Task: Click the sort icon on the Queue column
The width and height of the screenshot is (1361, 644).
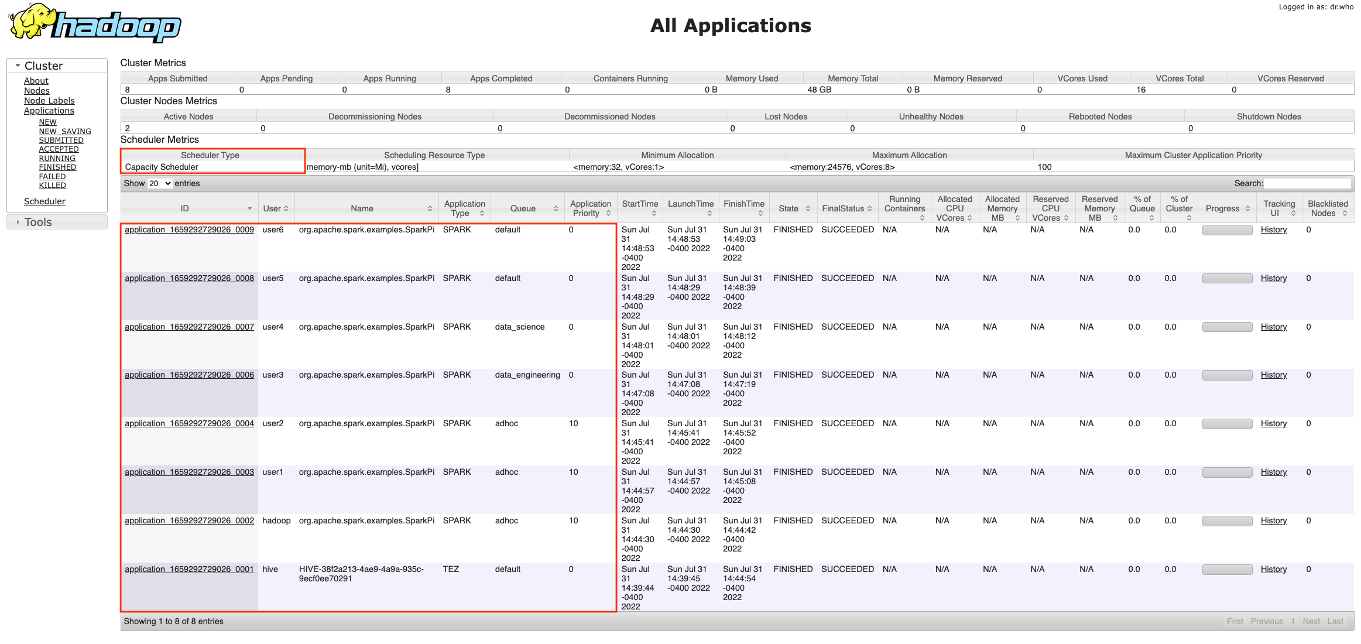Action: coord(556,208)
